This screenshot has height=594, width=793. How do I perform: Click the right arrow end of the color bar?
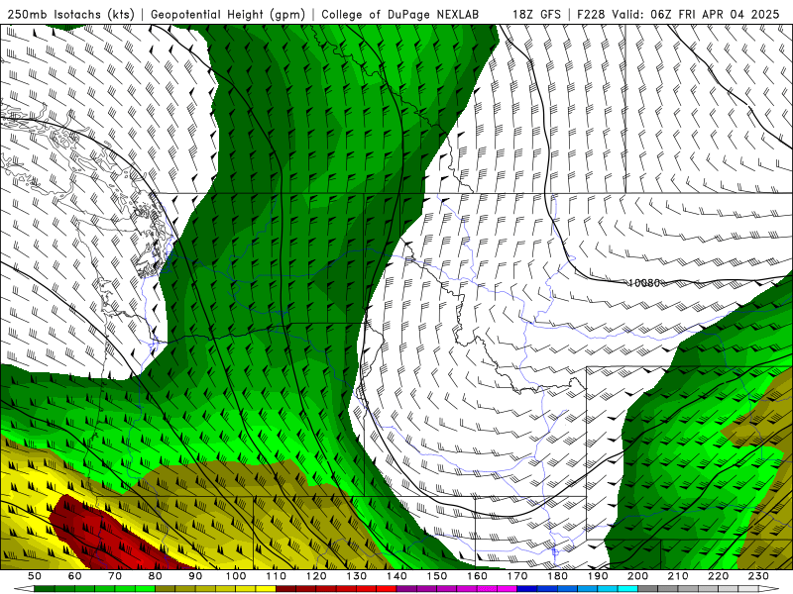[x=769, y=589]
